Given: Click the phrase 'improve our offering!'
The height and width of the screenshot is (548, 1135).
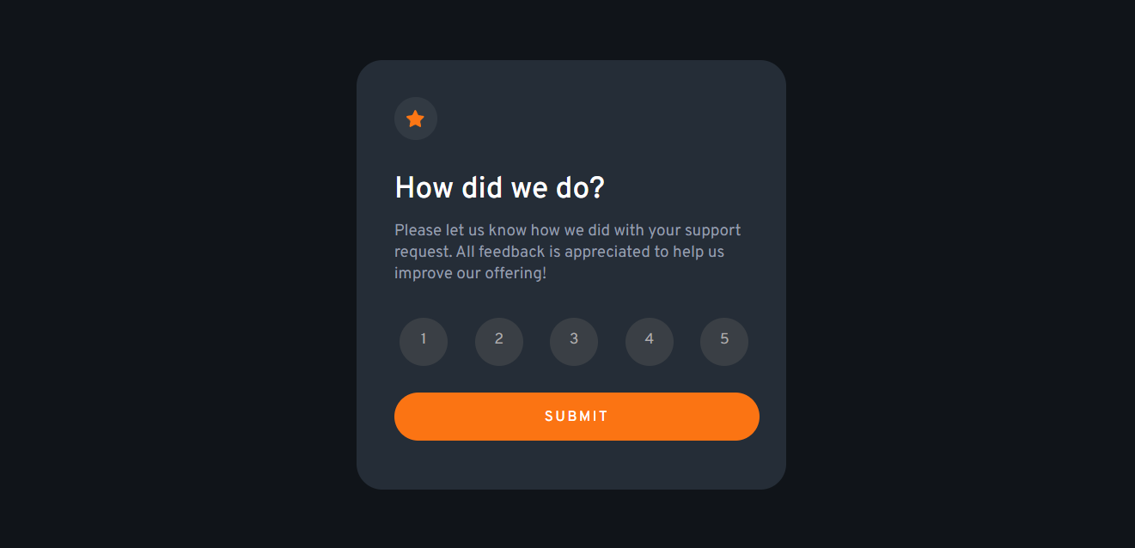Looking at the screenshot, I should coord(470,272).
